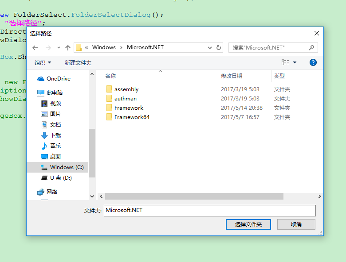Viewport: 346px width, 262px height.
Task: Click date 2017/5/7 16:57 of Framework64
Action: pyautogui.click(x=240, y=117)
